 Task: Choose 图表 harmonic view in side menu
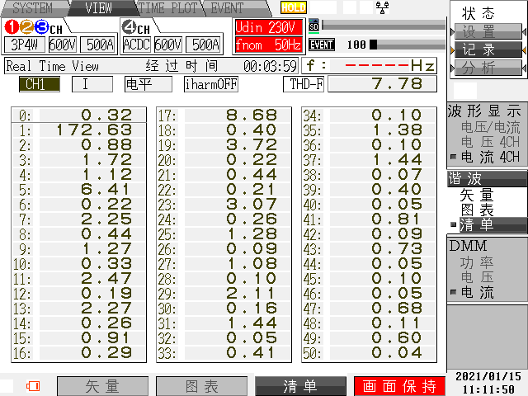477,210
